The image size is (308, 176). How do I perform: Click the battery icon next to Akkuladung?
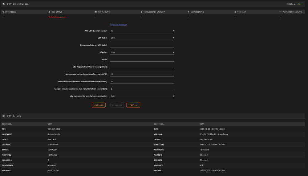coord(96,12)
